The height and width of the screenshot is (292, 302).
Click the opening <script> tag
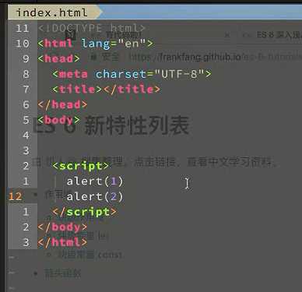tap(80, 166)
